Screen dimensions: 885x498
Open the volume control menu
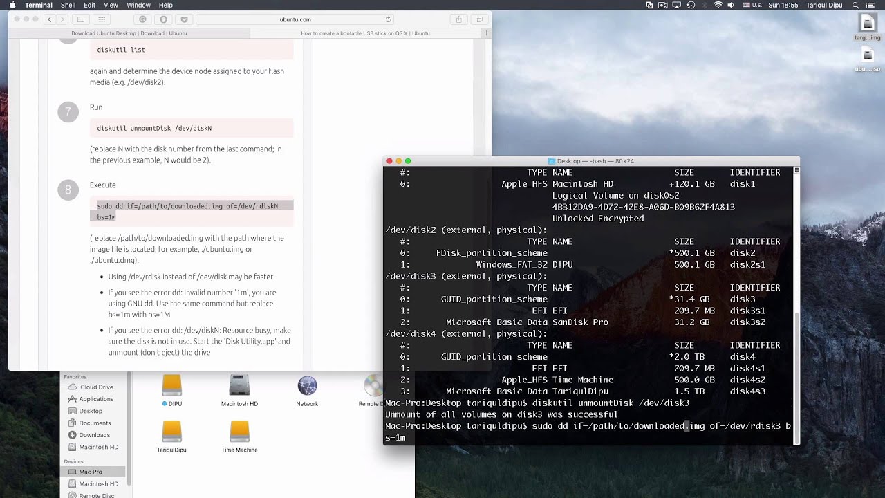point(732,5)
